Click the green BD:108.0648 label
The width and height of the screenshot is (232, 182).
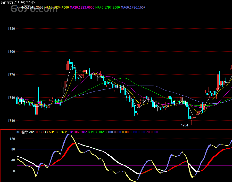(x=97, y=132)
